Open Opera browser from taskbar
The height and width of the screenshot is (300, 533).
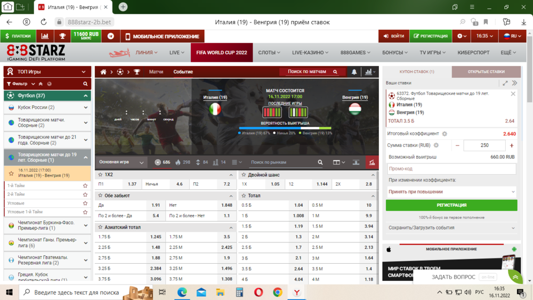(259, 292)
